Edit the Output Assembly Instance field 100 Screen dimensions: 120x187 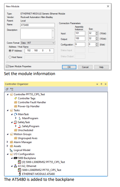(80, 39)
